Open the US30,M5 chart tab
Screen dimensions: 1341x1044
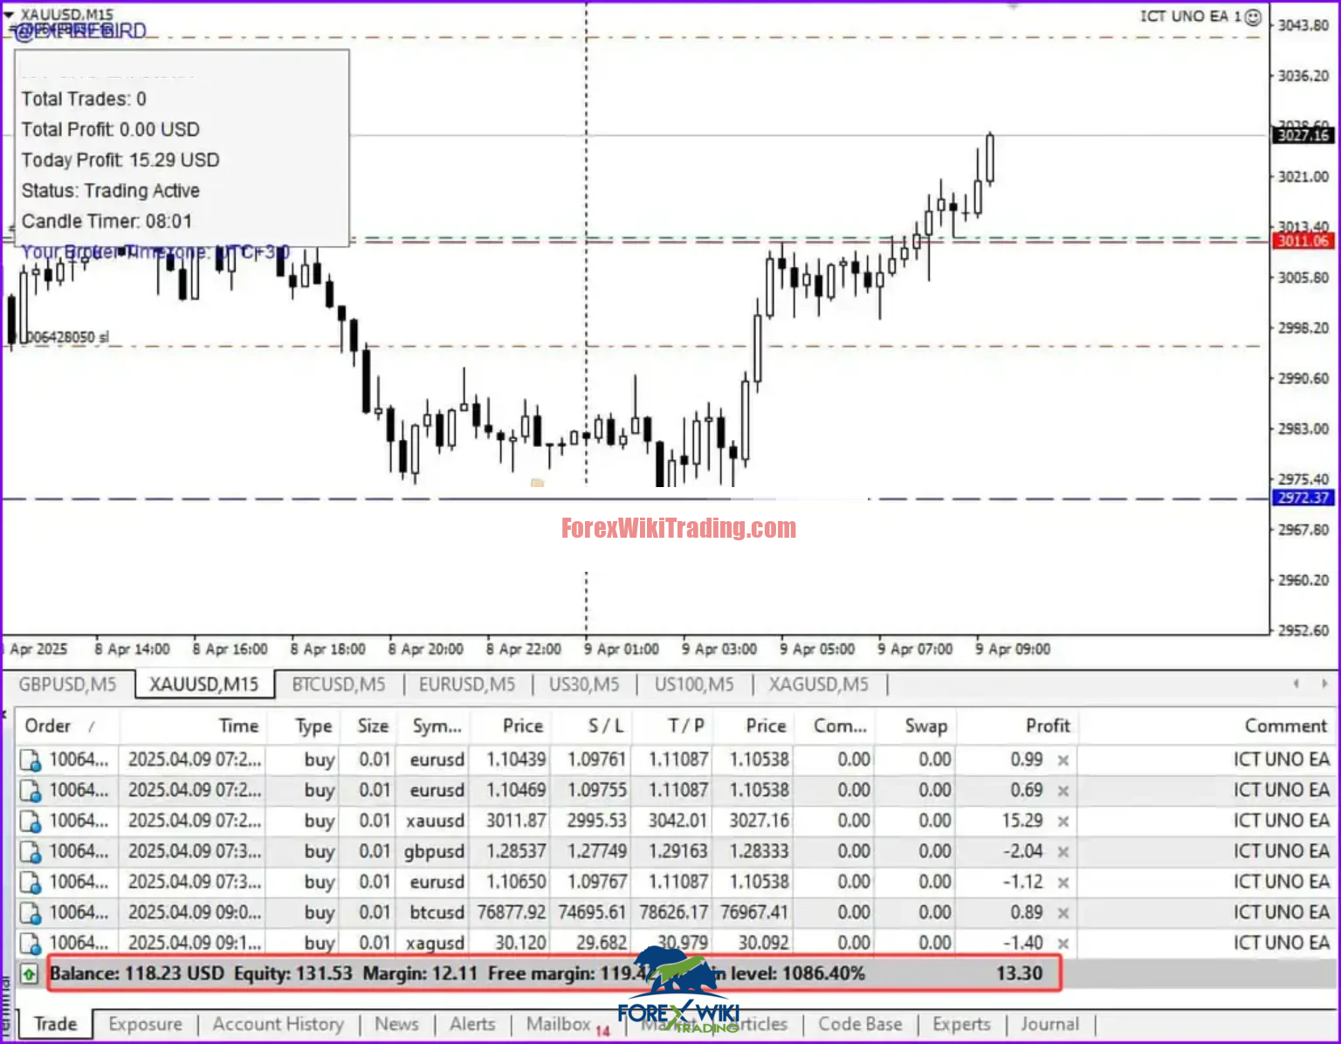pyautogui.click(x=584, y=684)
